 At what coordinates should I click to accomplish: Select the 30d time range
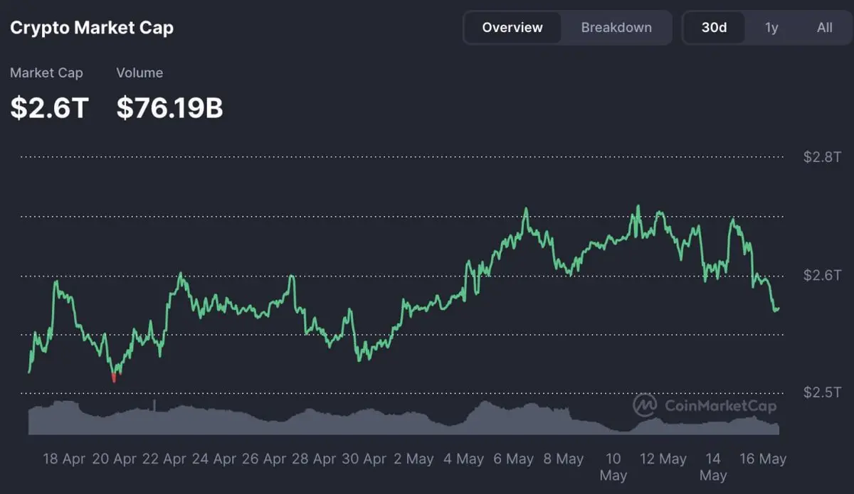coord(714,28)
